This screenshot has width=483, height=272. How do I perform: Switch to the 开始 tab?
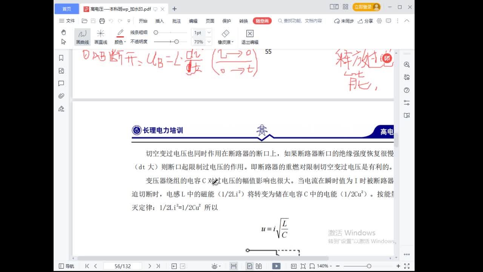(x=143, y=21)
